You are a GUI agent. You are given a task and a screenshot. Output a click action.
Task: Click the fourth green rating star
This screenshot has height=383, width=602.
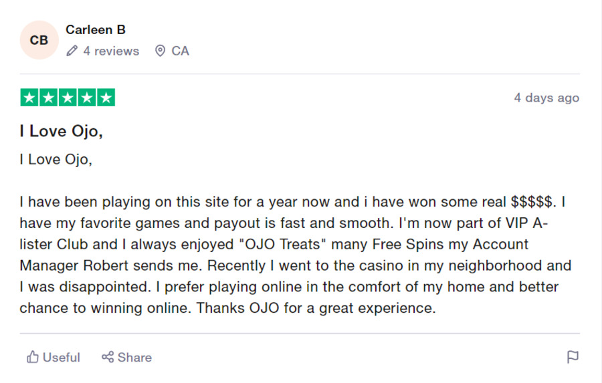pos(87,98)
